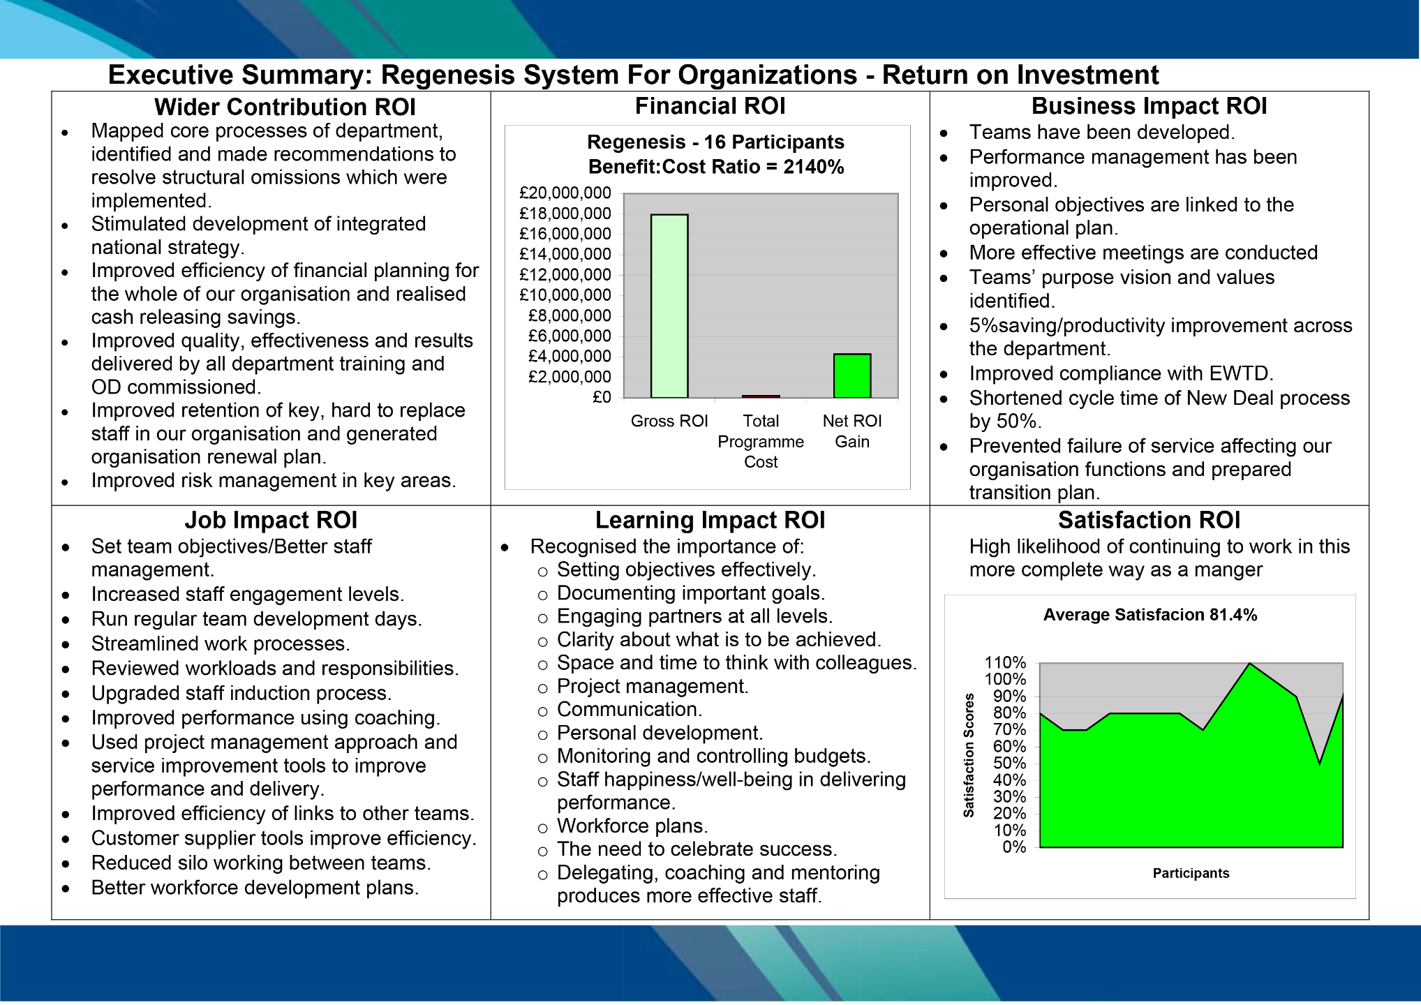Click 'Improved performance using coaching.' bullet
The width and height of the screenshot is (1421, 1005).
(265, 718)
